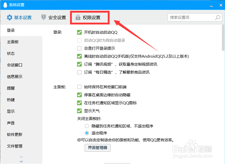Select 状态 in the sidebar

pyautogui.click(x=21, y=53)
